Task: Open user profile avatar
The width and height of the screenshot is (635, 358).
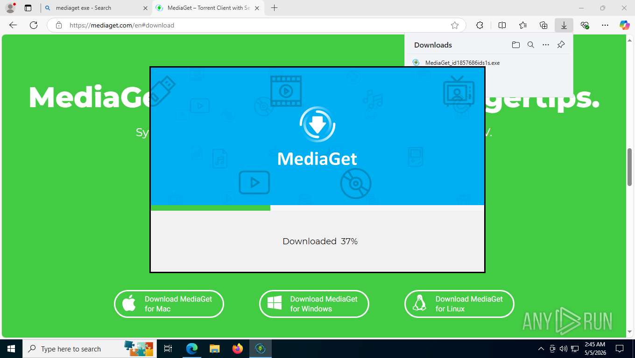Action: tap(10, 8)
